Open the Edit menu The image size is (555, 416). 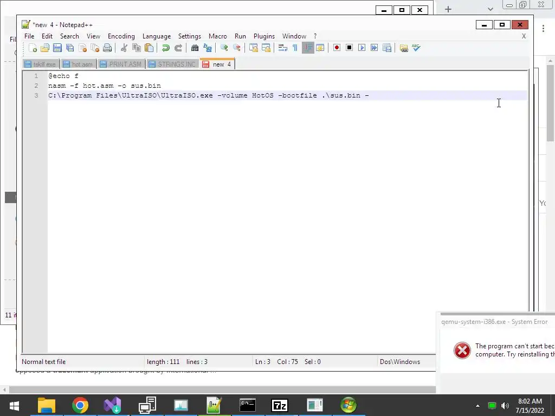click(x=47, y=36)
